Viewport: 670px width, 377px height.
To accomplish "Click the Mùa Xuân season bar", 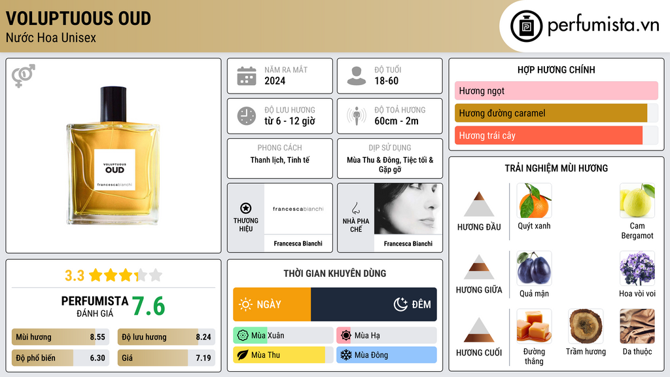I will click(x=283, y=336).
